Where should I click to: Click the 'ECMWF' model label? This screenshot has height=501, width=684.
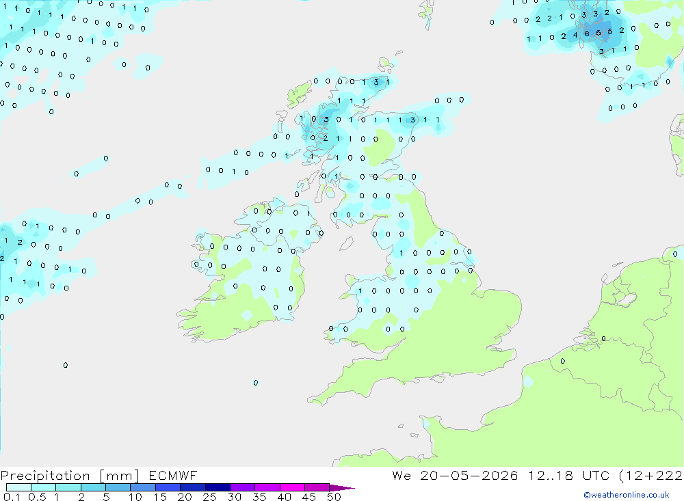point(173,475)
